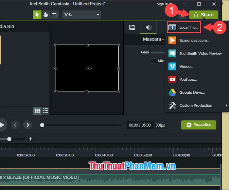Click the upload icon on Share button
Screen dimensions: 229x190
coord(196,15)
